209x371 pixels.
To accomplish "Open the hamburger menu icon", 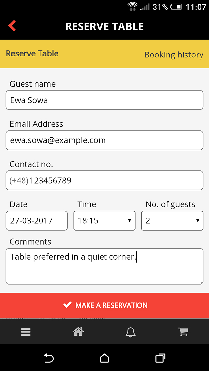I will coord(26,332).
